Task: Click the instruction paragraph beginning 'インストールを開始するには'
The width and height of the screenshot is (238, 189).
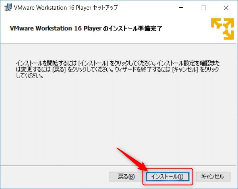Action: click(x=117, y=69)
